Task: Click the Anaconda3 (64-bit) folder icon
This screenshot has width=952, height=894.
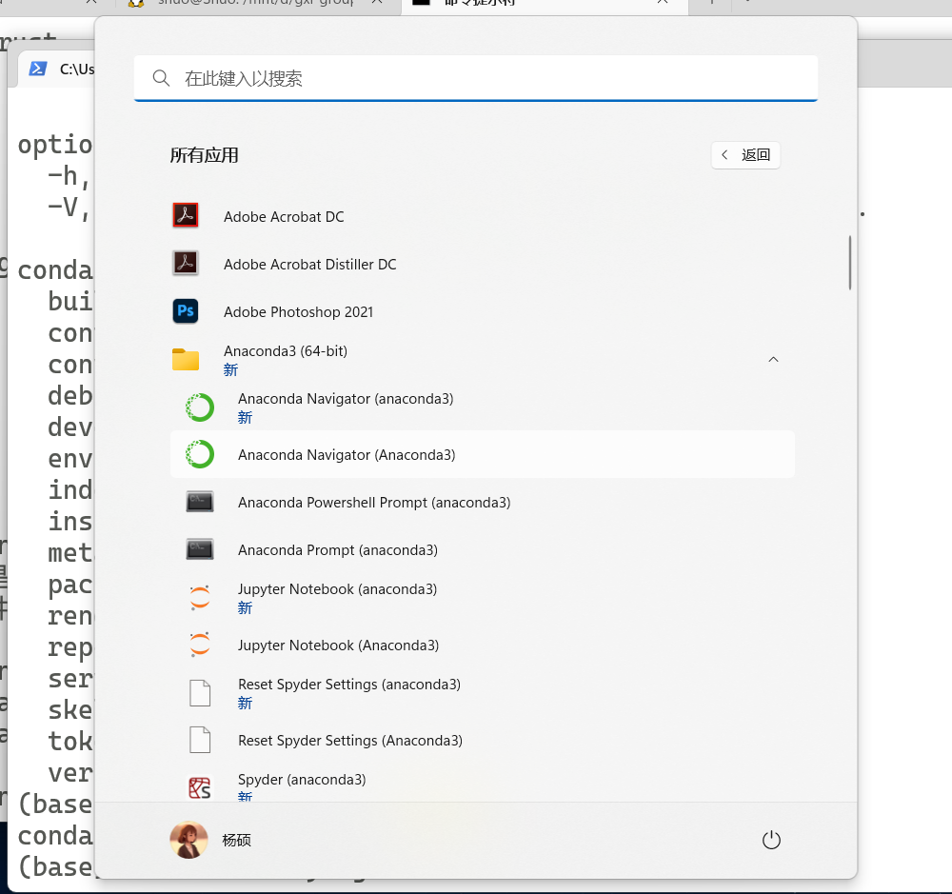Action: click(186, 360)
